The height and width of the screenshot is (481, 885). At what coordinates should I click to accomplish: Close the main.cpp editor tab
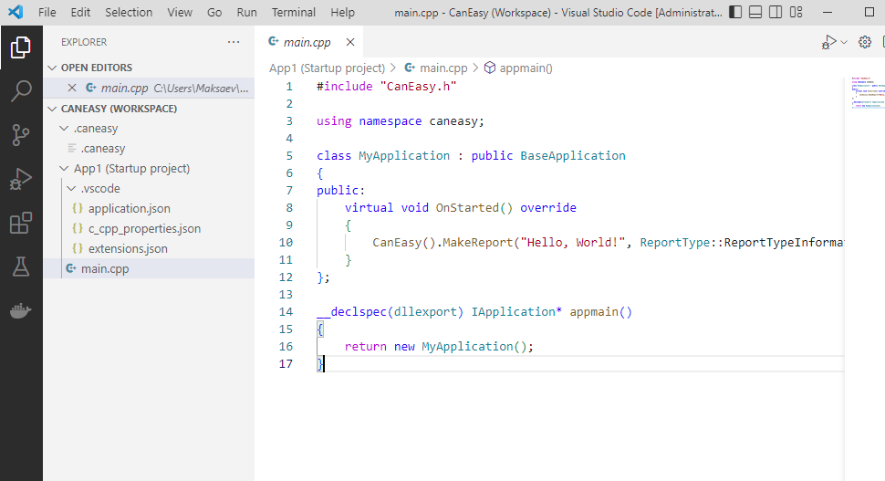coord(350,42)
